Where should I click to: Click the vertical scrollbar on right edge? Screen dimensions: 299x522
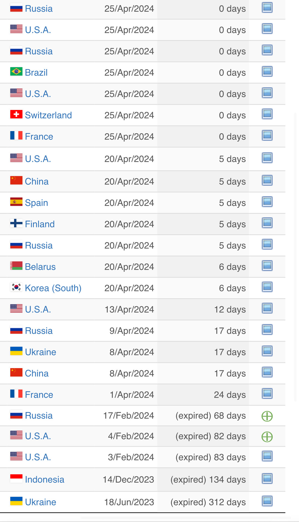(x=295, y=257)
